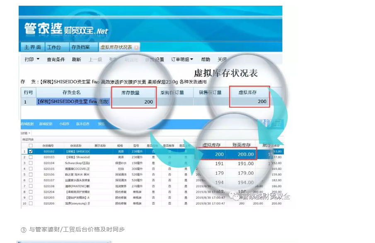
Task: Close the 虚拟库存状况表 tab
Action: click(136, 47)
